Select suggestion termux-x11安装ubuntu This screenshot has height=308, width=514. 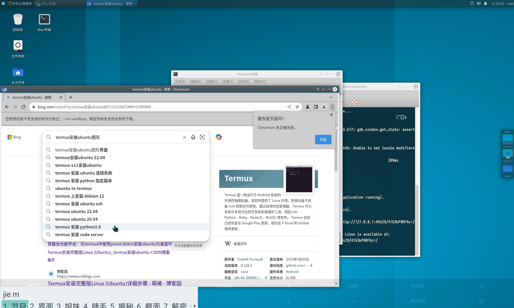78,165
